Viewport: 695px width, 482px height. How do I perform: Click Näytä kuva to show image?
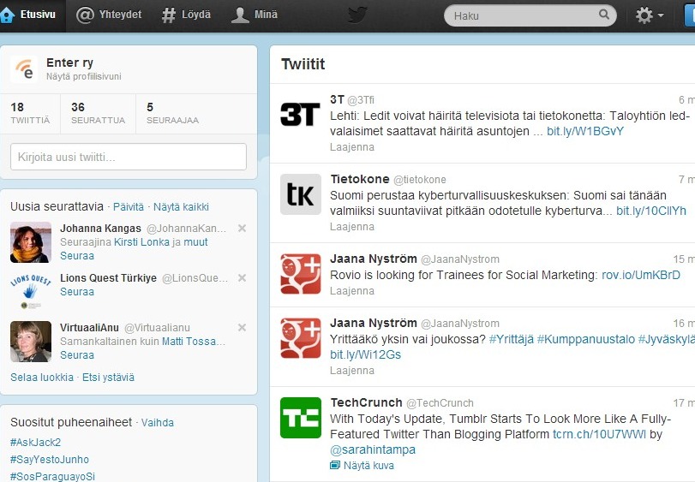coord(362,465)
